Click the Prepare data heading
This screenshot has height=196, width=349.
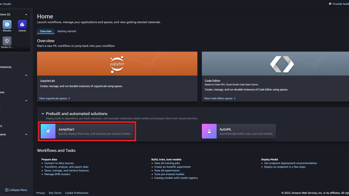(x=49, y=160)
